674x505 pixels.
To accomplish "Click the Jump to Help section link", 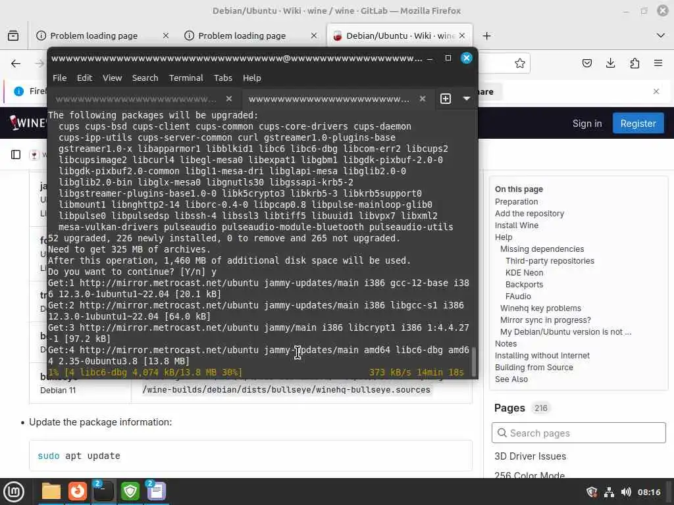I will [x=504, y=237].
